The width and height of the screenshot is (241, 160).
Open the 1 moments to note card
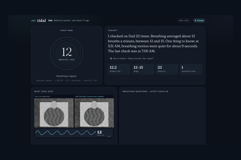191,69
